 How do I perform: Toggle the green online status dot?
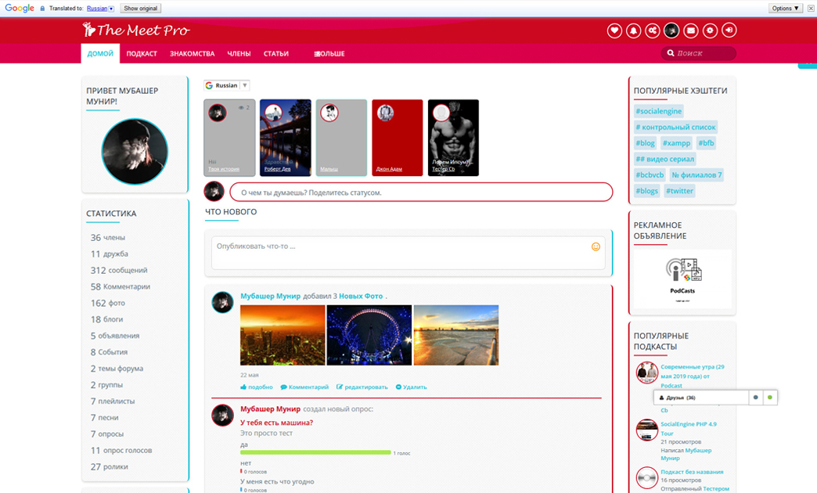pos(769,398)
